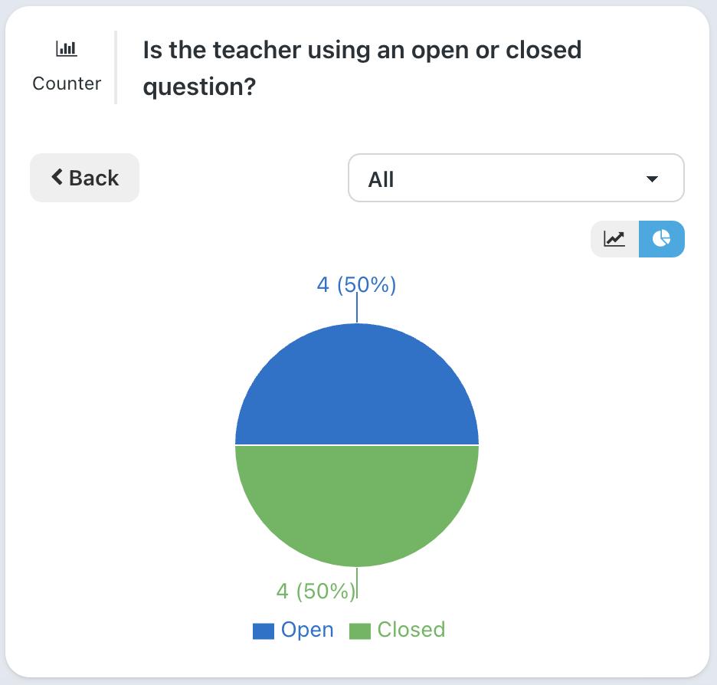
Task: Click the question title heading
Action: [362, 67]
